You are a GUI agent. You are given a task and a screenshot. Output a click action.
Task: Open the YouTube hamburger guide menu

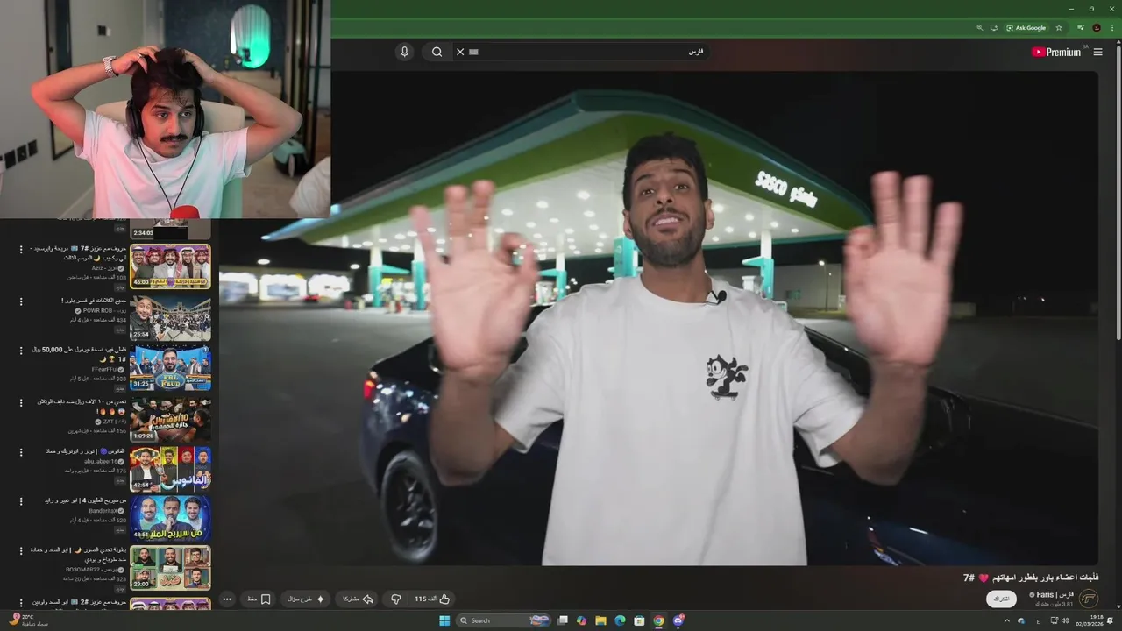[1097, 52]
